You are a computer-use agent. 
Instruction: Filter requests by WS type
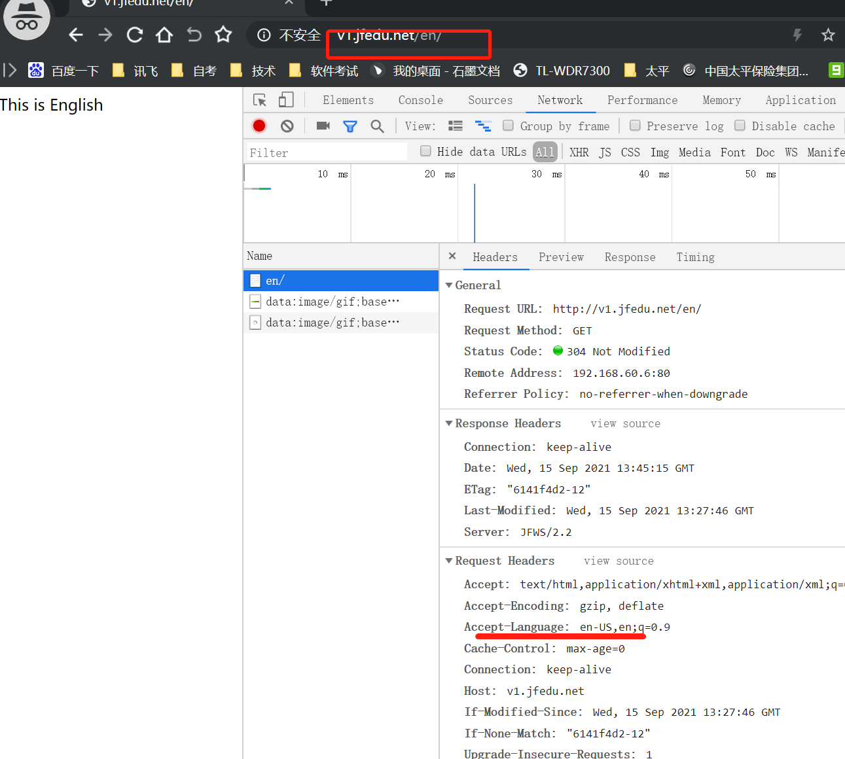(791, 152)
